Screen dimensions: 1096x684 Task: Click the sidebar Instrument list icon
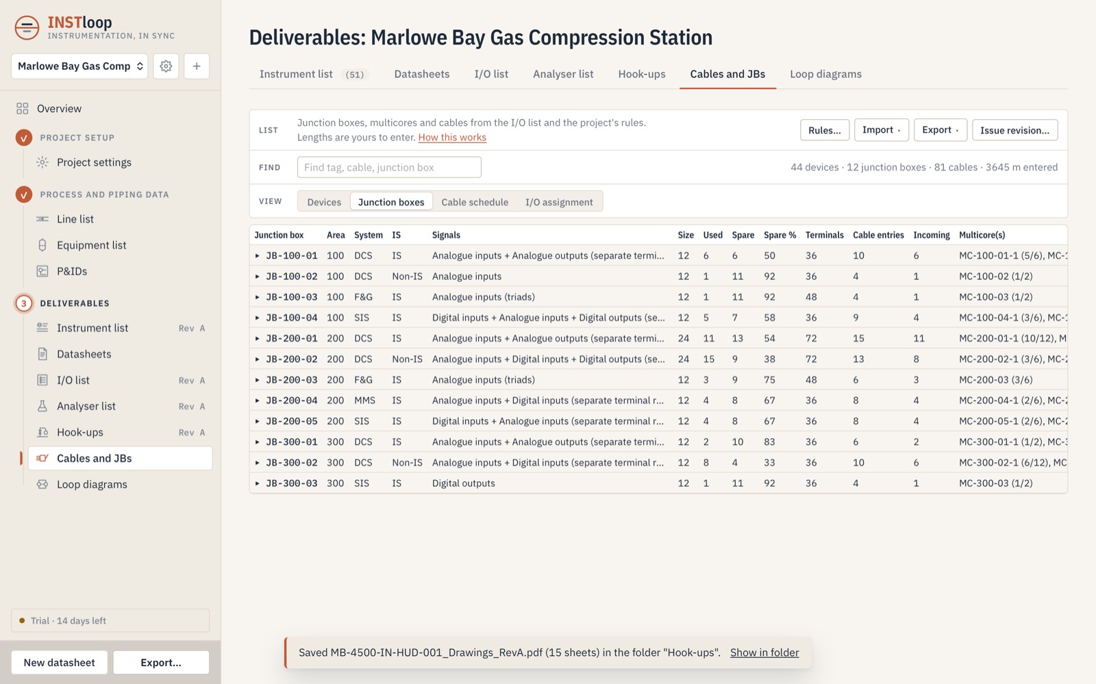(x=42, y=328)
